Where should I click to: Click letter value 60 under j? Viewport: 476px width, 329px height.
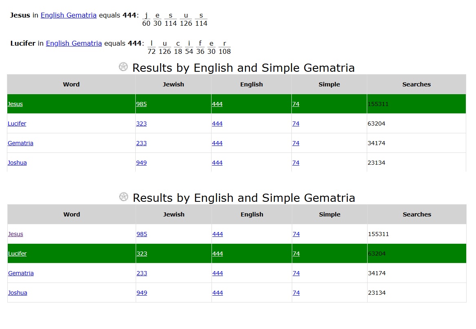click(x=146, y=23)
